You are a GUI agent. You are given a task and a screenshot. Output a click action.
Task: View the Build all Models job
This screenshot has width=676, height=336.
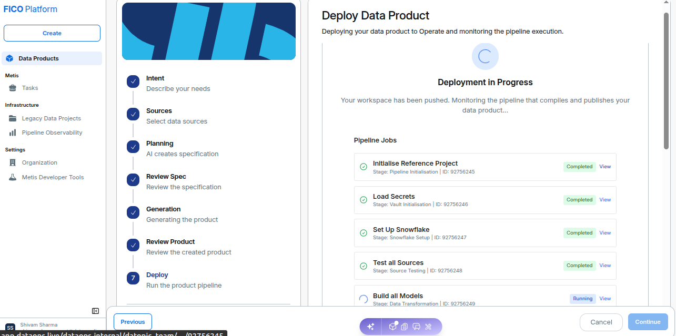pos(605,299)
